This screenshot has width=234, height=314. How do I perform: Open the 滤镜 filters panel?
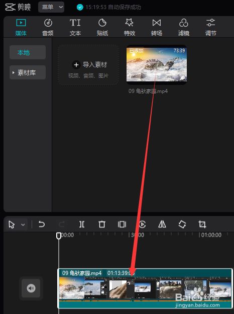[x=184, y=27]
